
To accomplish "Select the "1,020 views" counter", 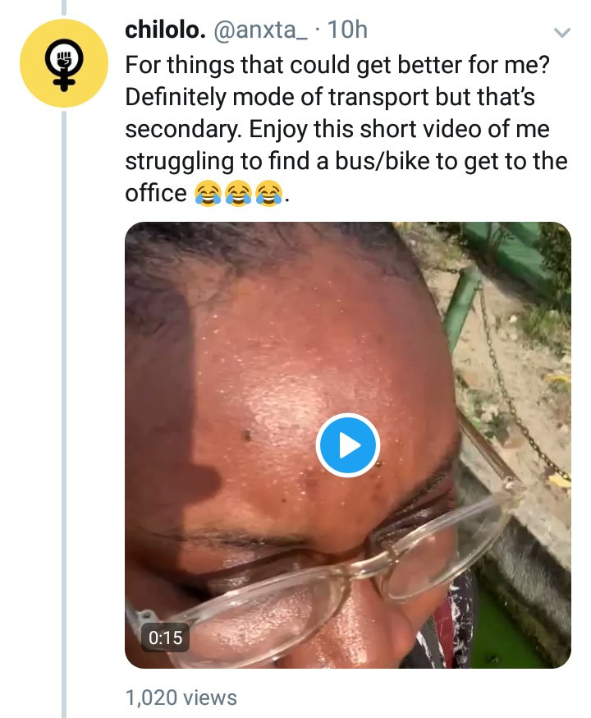I will [x=181, y=698].
